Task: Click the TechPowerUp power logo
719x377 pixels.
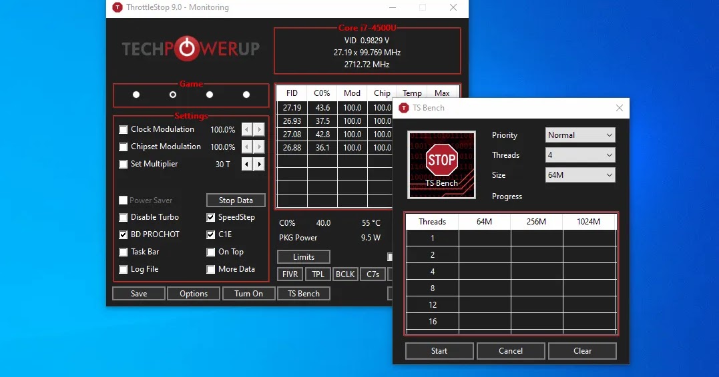Action: coord(187,48)
